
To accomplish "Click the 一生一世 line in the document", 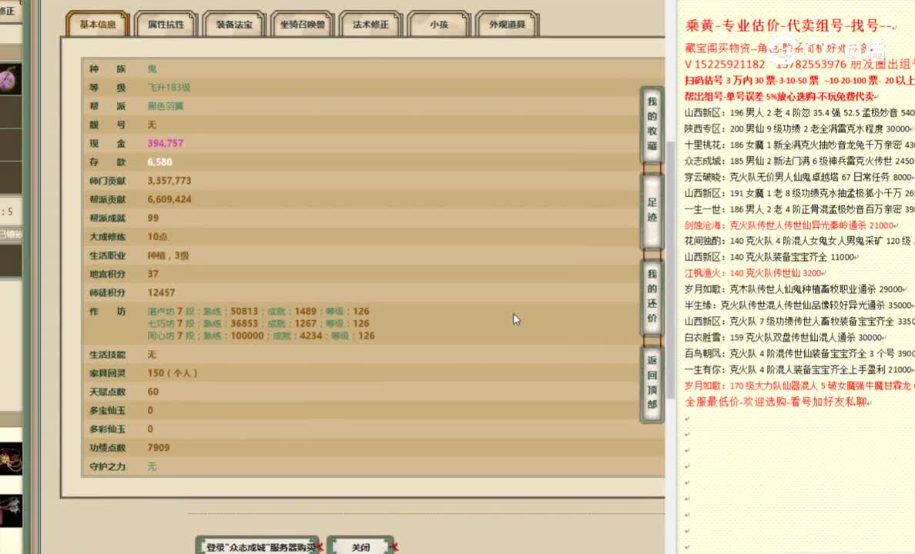I will (x=799, y=209).
